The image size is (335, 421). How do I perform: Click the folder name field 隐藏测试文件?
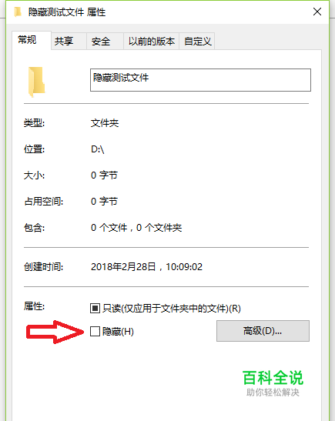(200, 80)
